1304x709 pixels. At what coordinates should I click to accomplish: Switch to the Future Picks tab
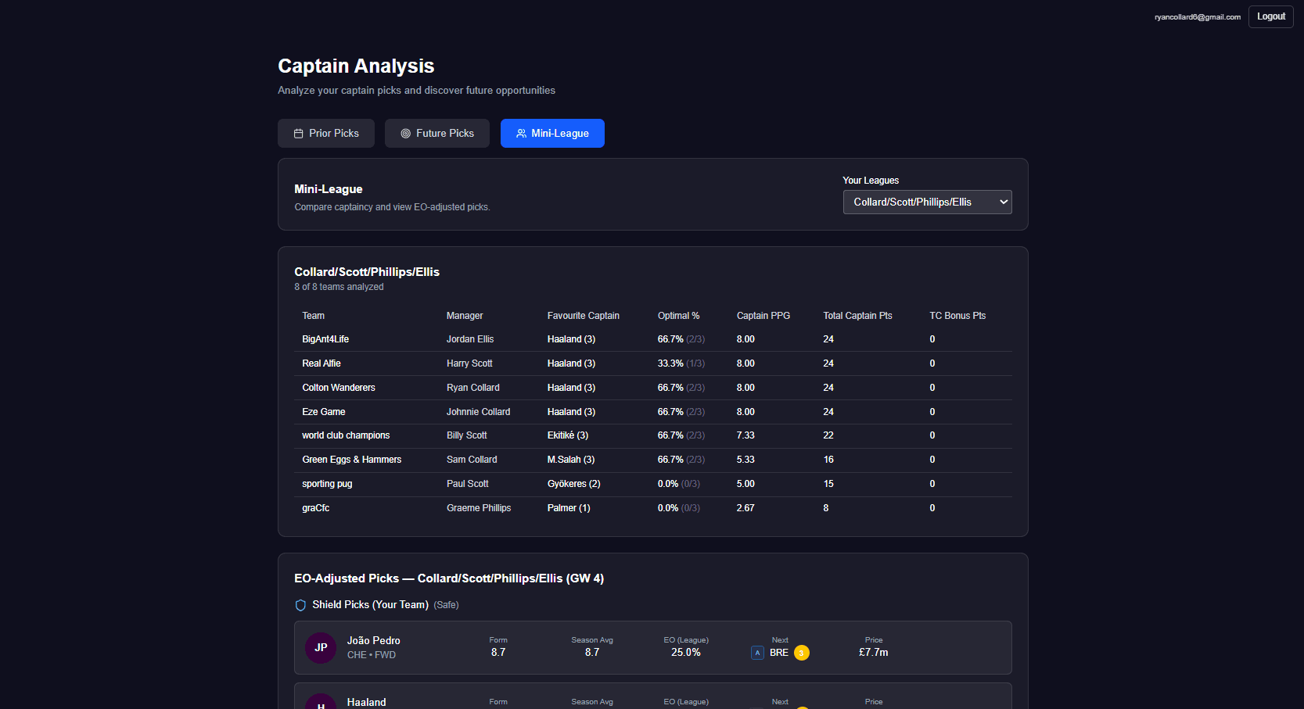coord(437,134)
